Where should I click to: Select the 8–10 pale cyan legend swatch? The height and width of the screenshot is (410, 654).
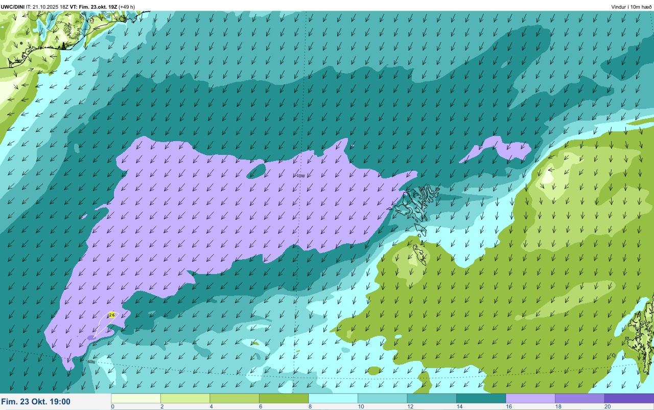point(333,398)
